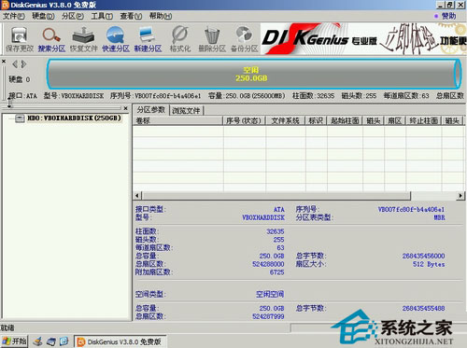Click the Volume Label (卷标) column header

click(178, 120)
